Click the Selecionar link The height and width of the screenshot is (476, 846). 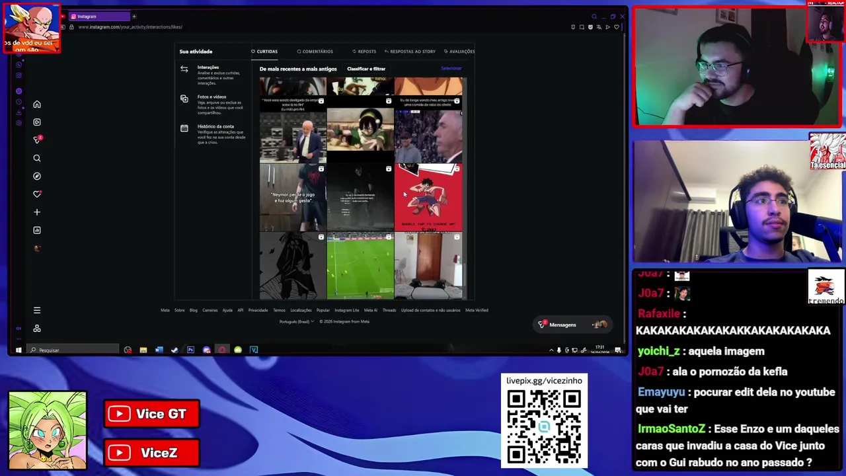click(x=451, y=68)
